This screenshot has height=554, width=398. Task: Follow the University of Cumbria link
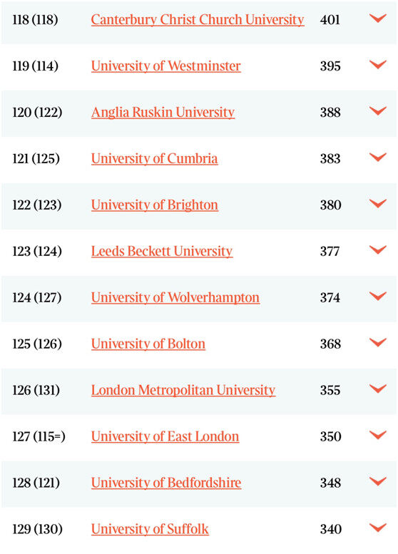(x=155, y=158)
